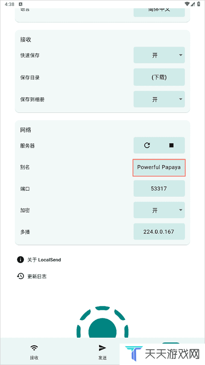Tap the paper plane send icon
The image size is (205, 365).
click(x=102, y=348)
